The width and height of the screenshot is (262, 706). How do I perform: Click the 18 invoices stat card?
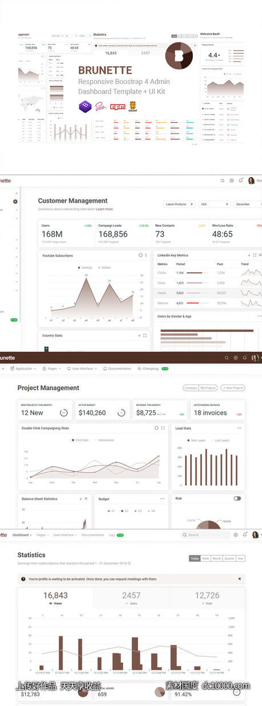218,411
